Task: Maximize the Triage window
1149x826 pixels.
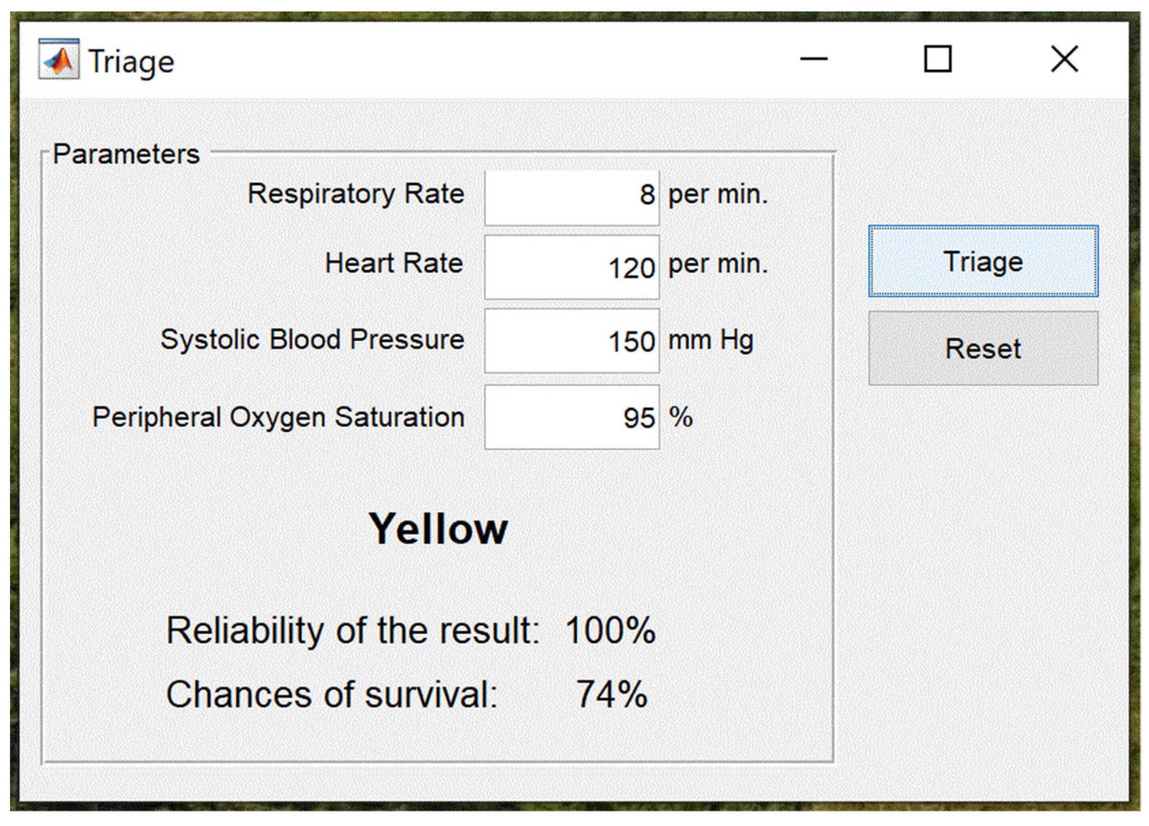Action: 937,59
